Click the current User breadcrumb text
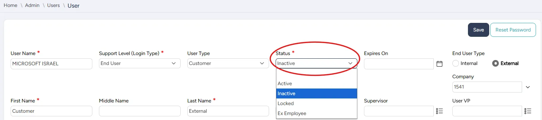This screenshot has width=542, height=120. [x=73, y=6]
